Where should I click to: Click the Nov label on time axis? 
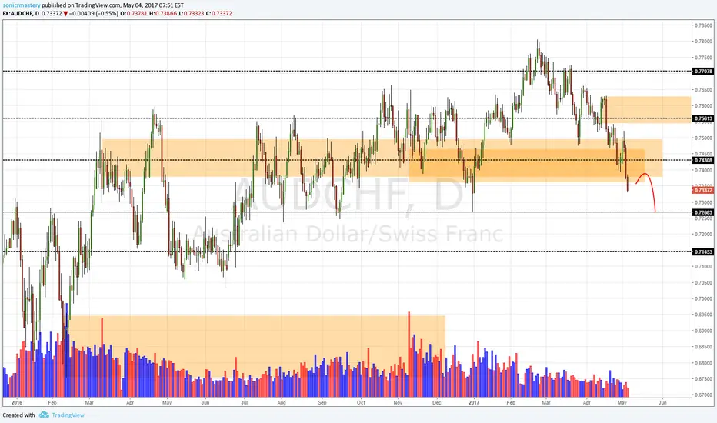(398, 403)
